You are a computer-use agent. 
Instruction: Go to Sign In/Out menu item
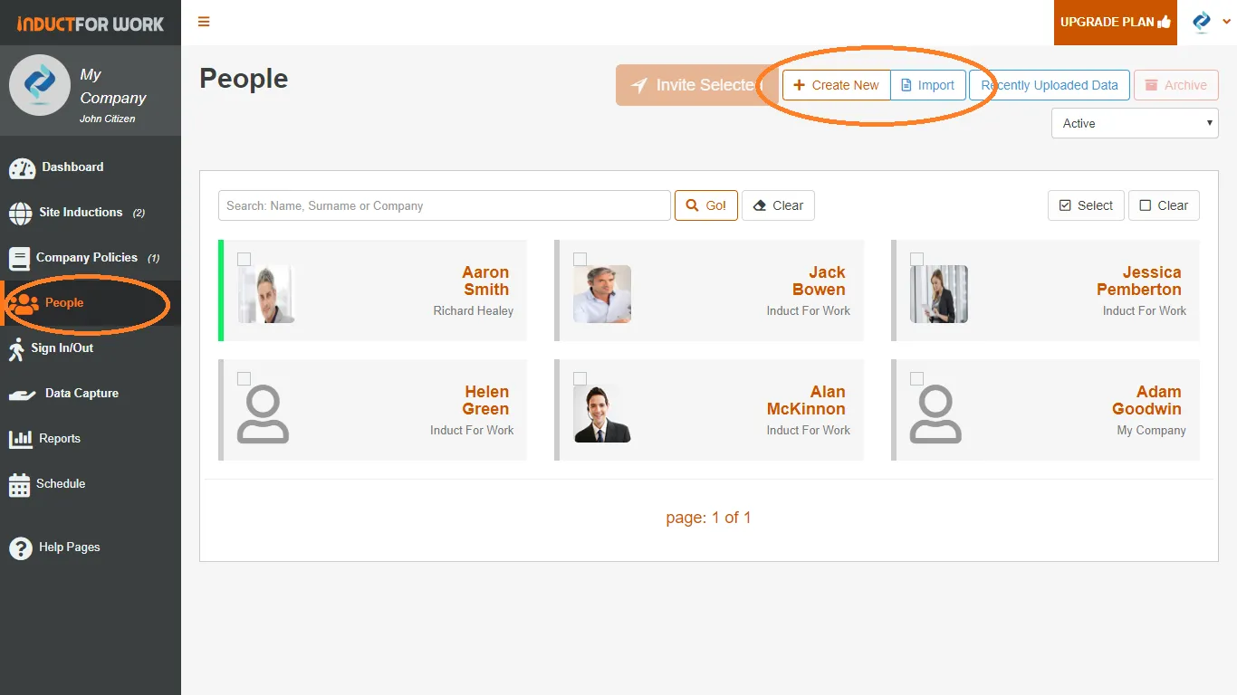coord(62,348)
